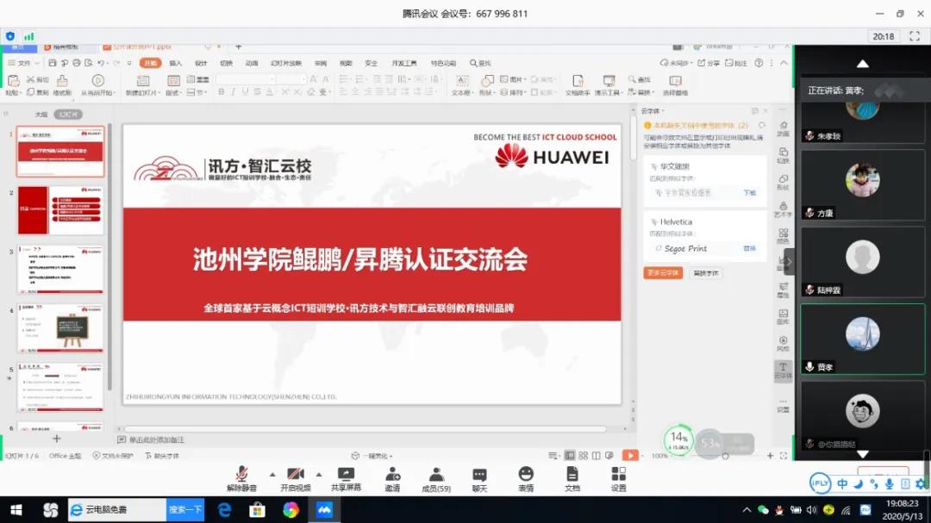Screen dimensions: 931x523
Task: Click 下载 link for the 华文隶书 font
Action: (750, 193)
